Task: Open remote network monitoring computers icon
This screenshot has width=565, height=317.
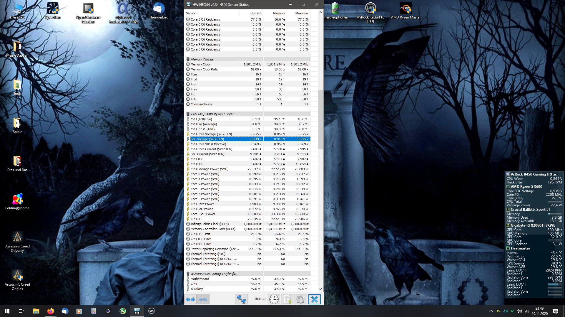Action: pyautogui.click(x=241, y=299)
